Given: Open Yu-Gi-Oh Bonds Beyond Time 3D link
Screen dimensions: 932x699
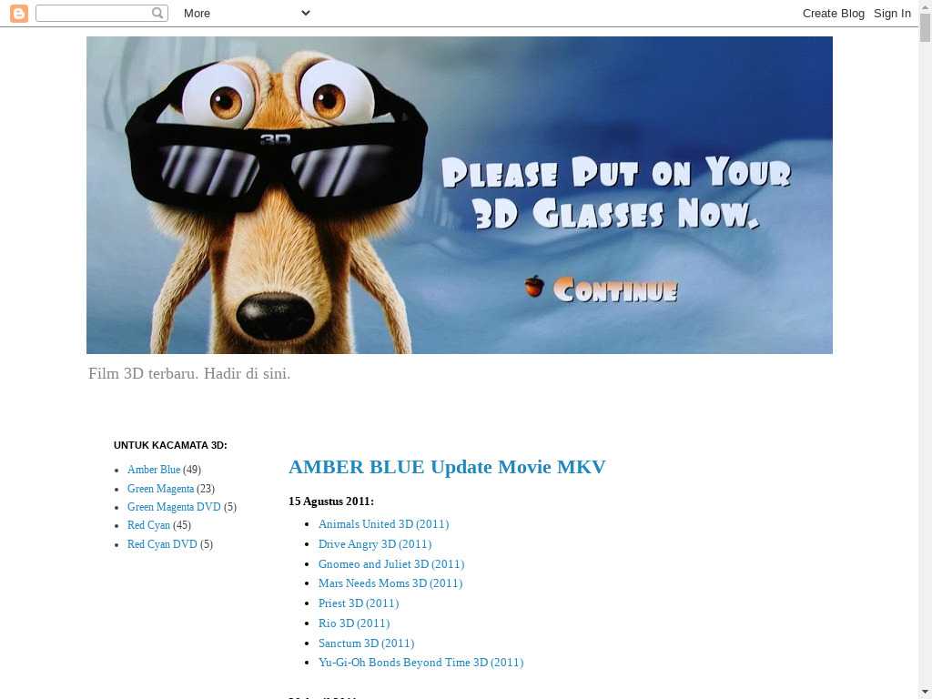Looking at the screenshot, I should click(420, 663).
